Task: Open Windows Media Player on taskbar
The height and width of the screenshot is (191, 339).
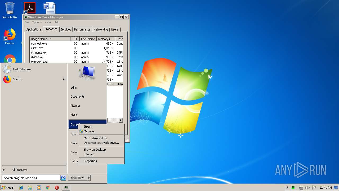Action: (x=39, y=188)
